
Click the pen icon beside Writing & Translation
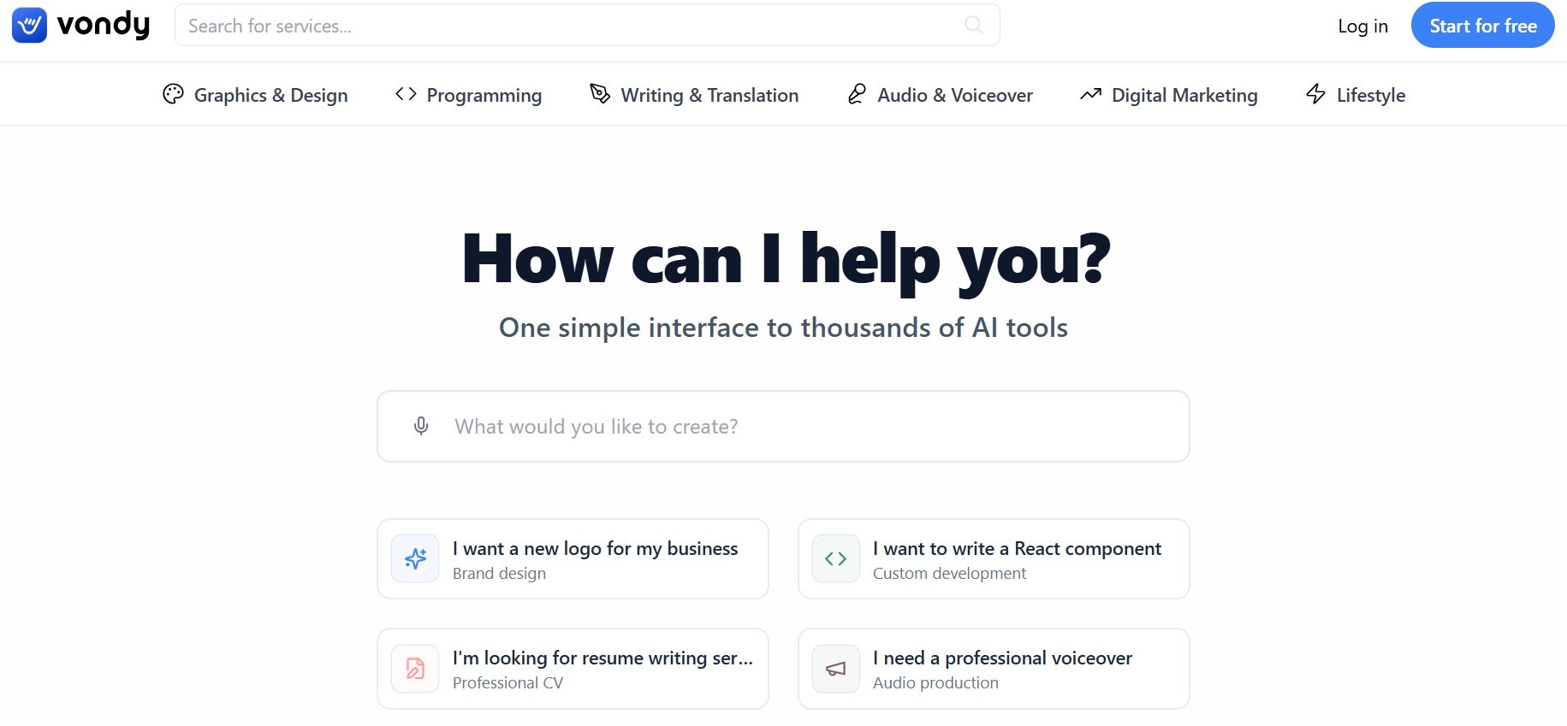pos(599,94)
